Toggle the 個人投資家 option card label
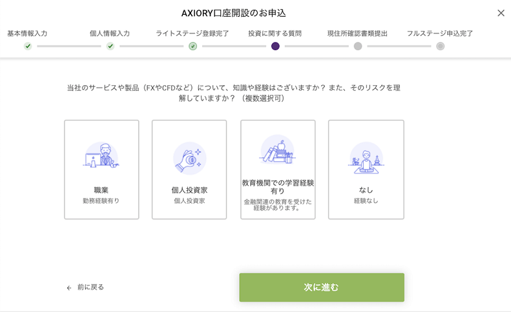This screenshot has height=312, width=511. click(189, 190)
